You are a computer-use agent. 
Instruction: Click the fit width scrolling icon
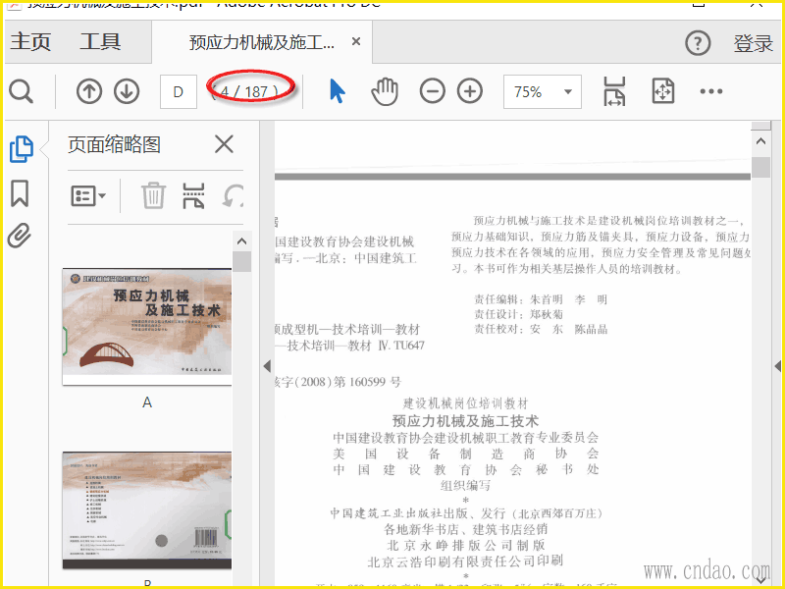click(614, 91)
